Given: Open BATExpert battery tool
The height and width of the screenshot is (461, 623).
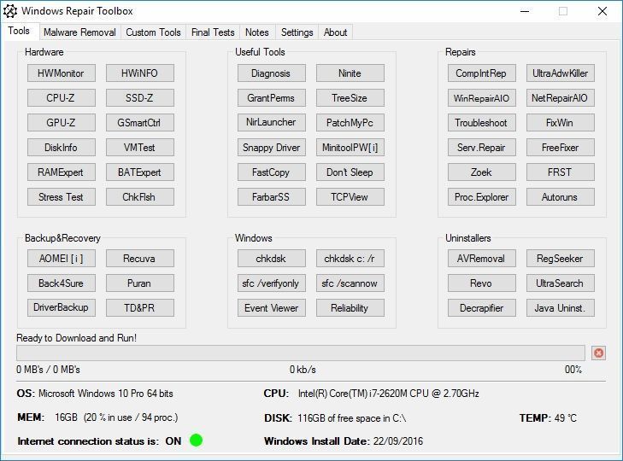Looking at the screenshot, I should 140,172.
